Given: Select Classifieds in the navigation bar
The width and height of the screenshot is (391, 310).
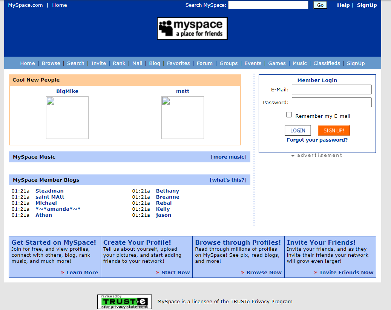Looking at the screenshot, I should 327,63.
